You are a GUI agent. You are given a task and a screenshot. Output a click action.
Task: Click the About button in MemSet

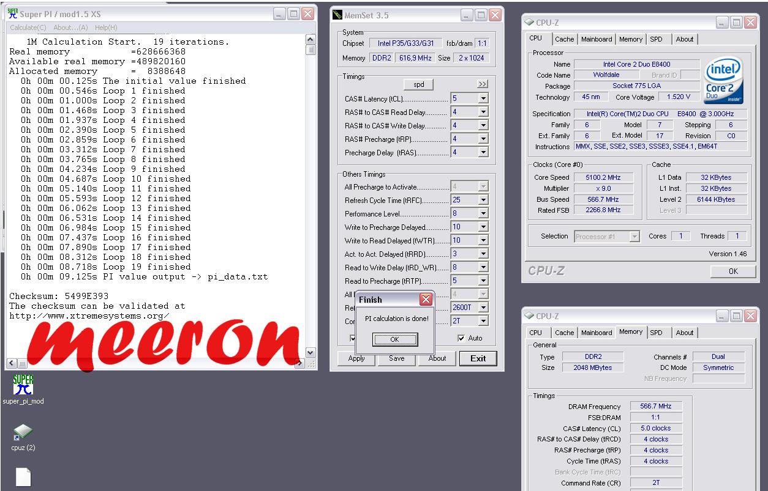[x=437, y=358]
